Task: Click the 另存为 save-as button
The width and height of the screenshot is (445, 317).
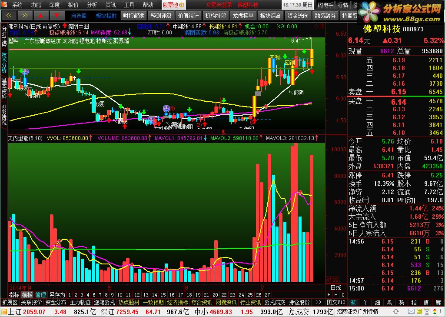Action: click(57, 295)
